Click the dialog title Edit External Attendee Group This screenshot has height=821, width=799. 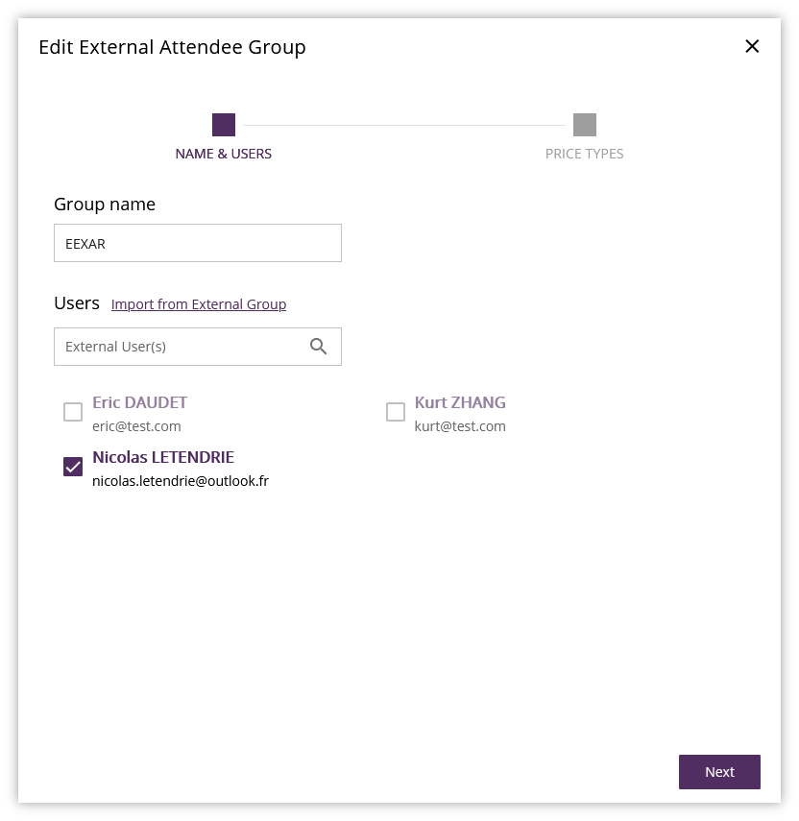pos(172,47)
